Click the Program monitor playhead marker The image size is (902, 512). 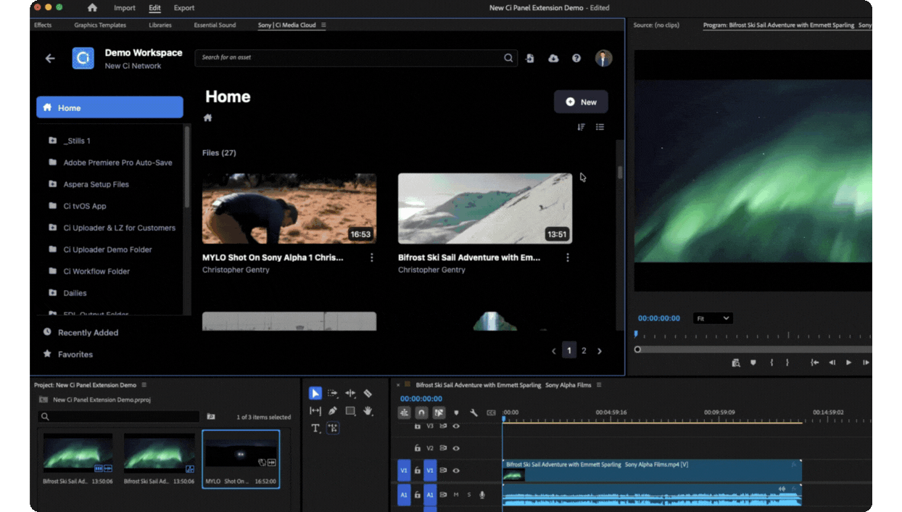pyautogui.click(x=636, y=334)
